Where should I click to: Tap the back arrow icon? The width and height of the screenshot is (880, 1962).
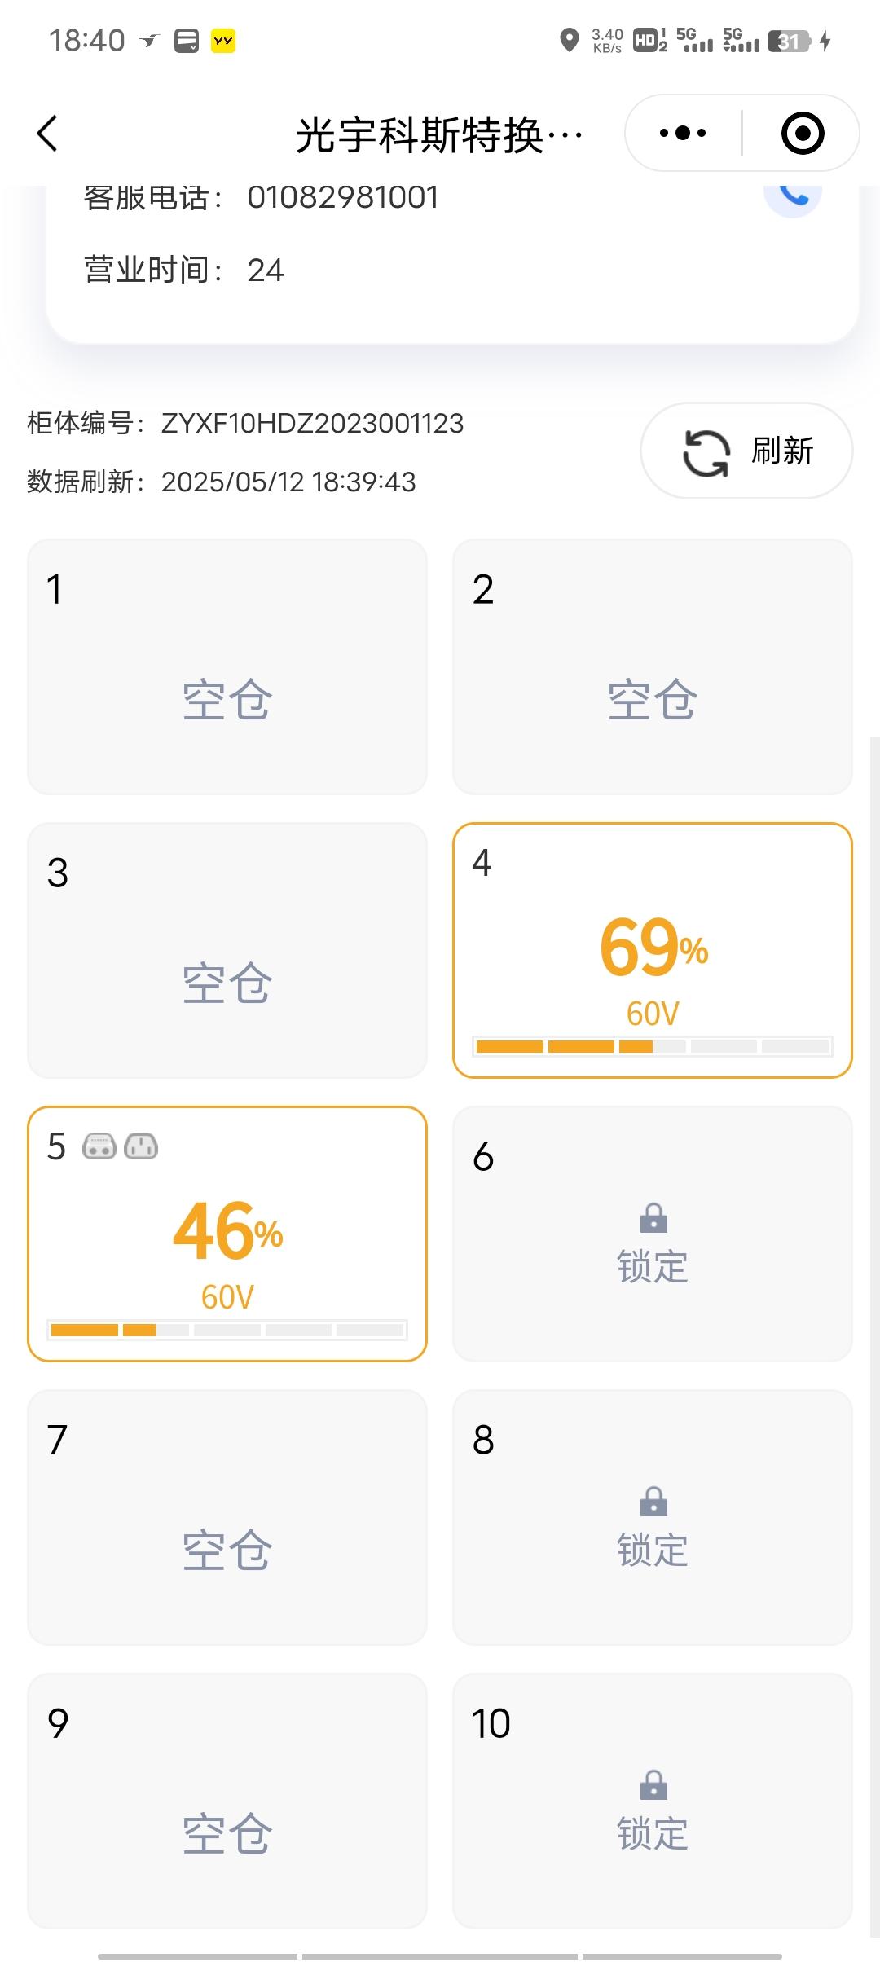[47, 133]
